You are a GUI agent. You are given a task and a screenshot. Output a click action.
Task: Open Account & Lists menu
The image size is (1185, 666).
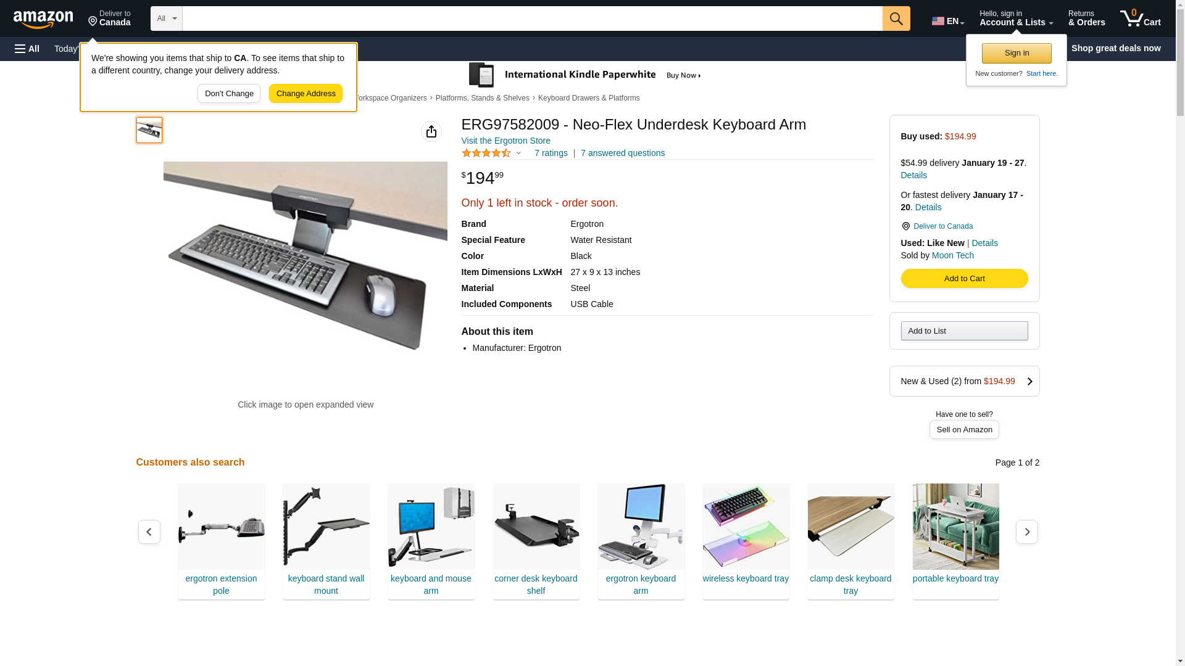coord(1016,18)
